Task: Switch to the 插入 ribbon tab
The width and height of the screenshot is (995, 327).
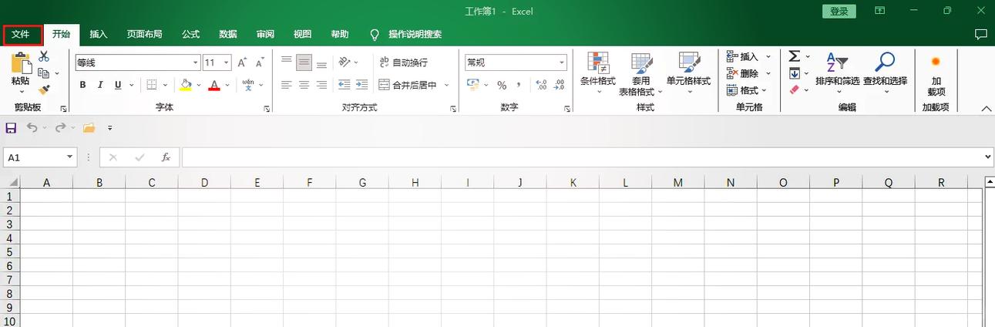Action: tap(99, 35)
